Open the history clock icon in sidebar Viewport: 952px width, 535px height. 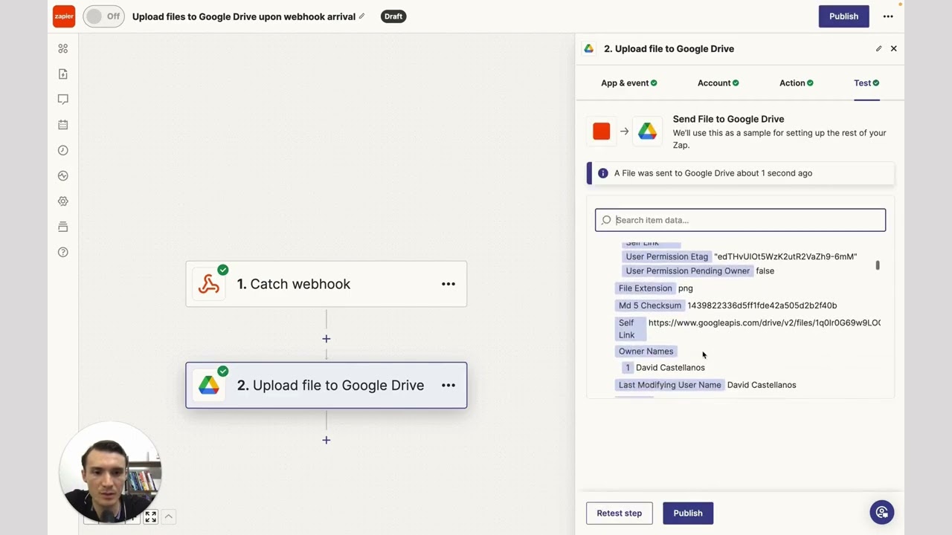pos(63,150)
